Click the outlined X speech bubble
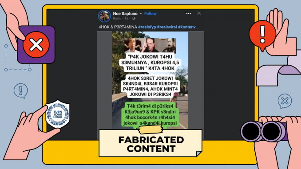The height and width of the screenshot is (169, 301). [285, 101]
